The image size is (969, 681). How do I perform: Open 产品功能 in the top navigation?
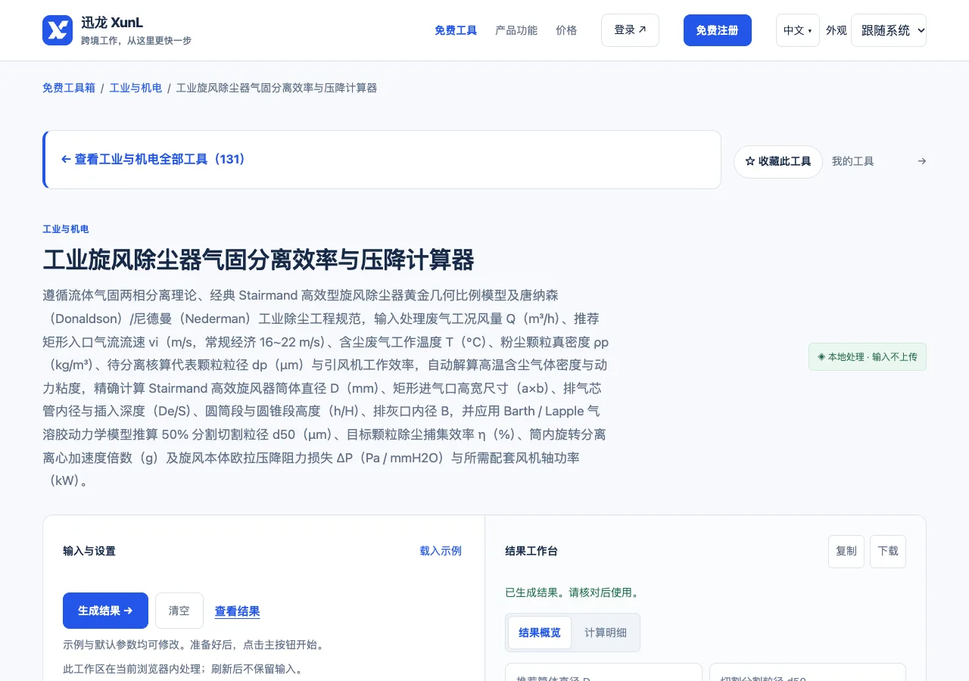[x=516, y=30]
